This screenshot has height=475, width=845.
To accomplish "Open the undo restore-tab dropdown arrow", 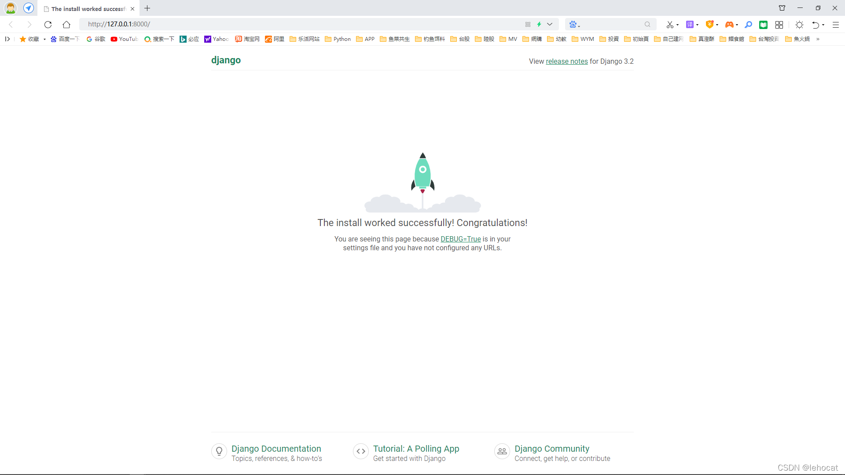I will [823, 25].
